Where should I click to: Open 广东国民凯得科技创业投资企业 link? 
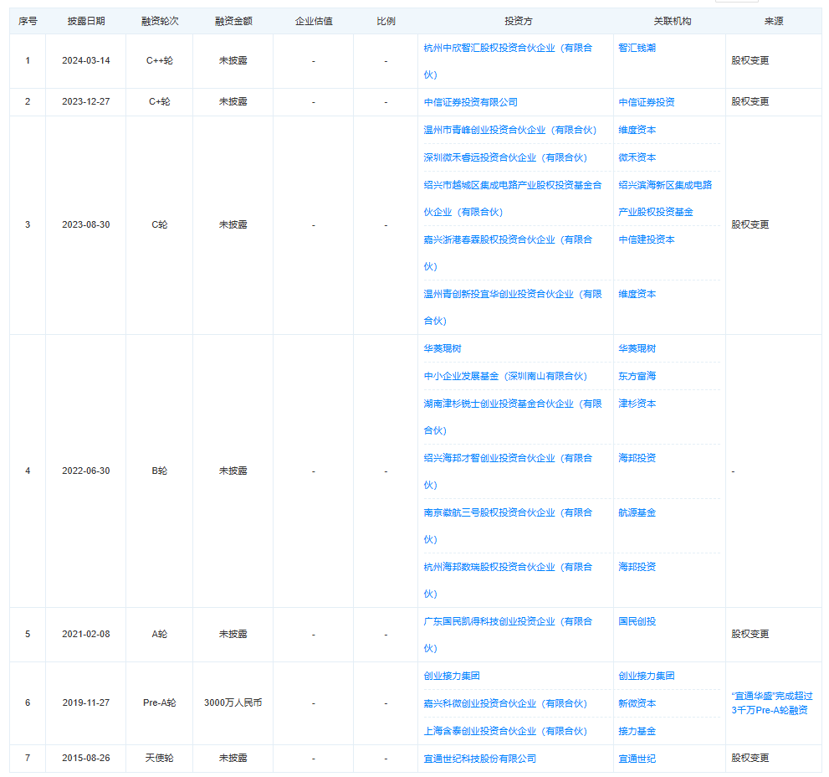(x=508, y=635)
